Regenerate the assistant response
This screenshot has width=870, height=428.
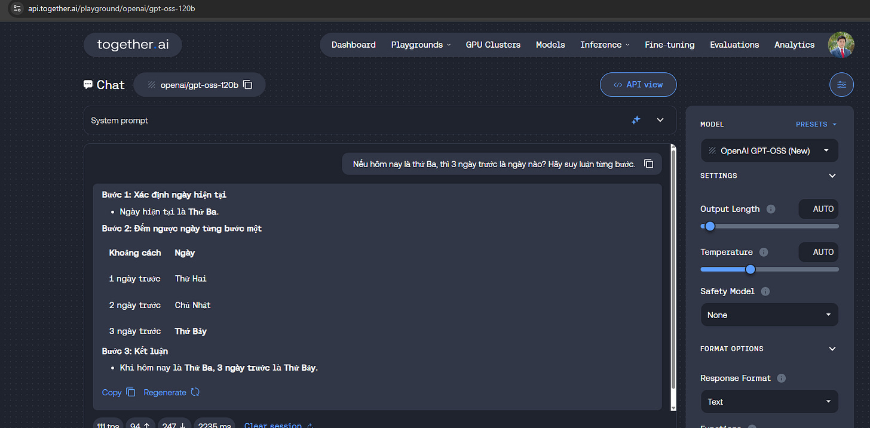tap(171, 392)
